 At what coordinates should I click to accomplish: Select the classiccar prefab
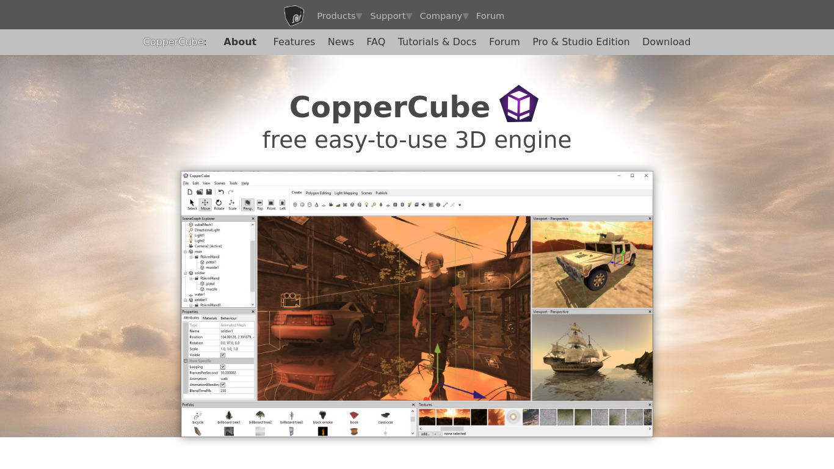click(385, 418)
